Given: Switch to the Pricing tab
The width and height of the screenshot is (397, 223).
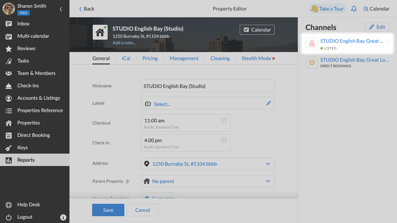Looking at the screenshot, I should (x=150, y=58).
